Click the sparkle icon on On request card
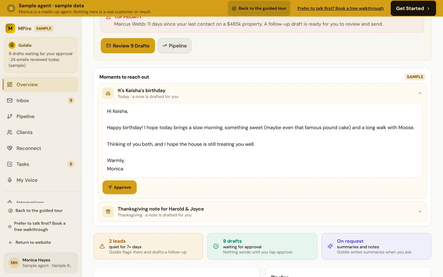Viewport: 443px width, 277px height. click(330, 246)
